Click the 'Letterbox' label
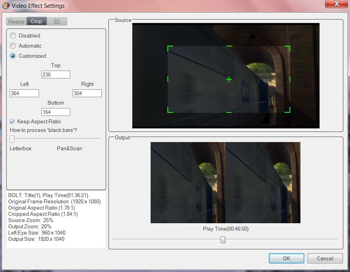The height and width of the screenshot is (272, 350). pyautogui.click(x=21, y=149)
